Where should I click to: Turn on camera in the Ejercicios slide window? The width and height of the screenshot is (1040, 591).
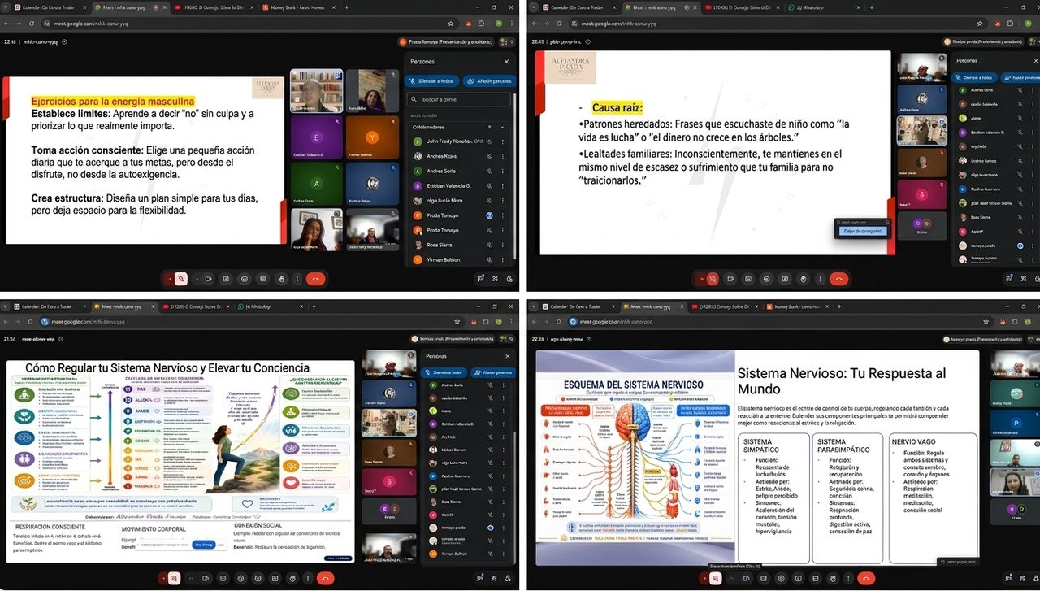pos(208,279)
